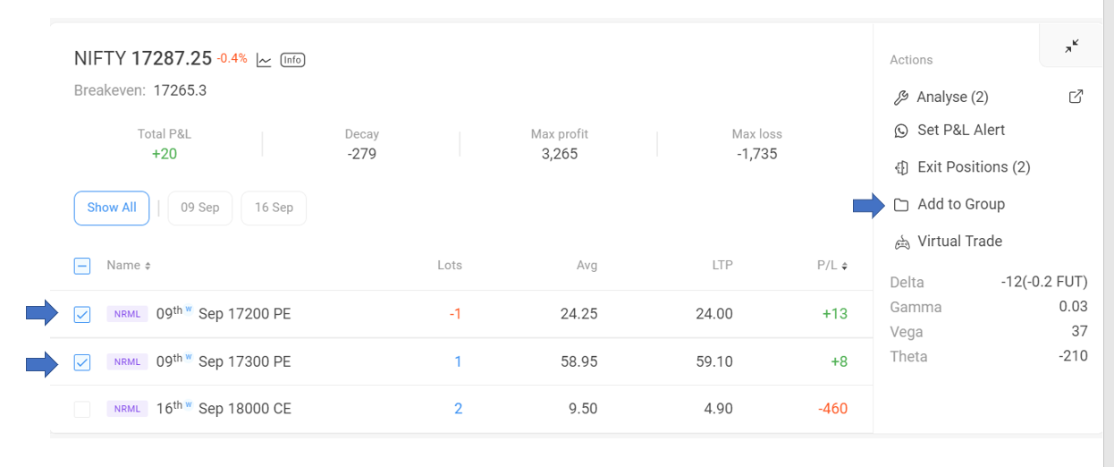
Task: Click the Virtual Trade gamepad icon
Action: 902,242
